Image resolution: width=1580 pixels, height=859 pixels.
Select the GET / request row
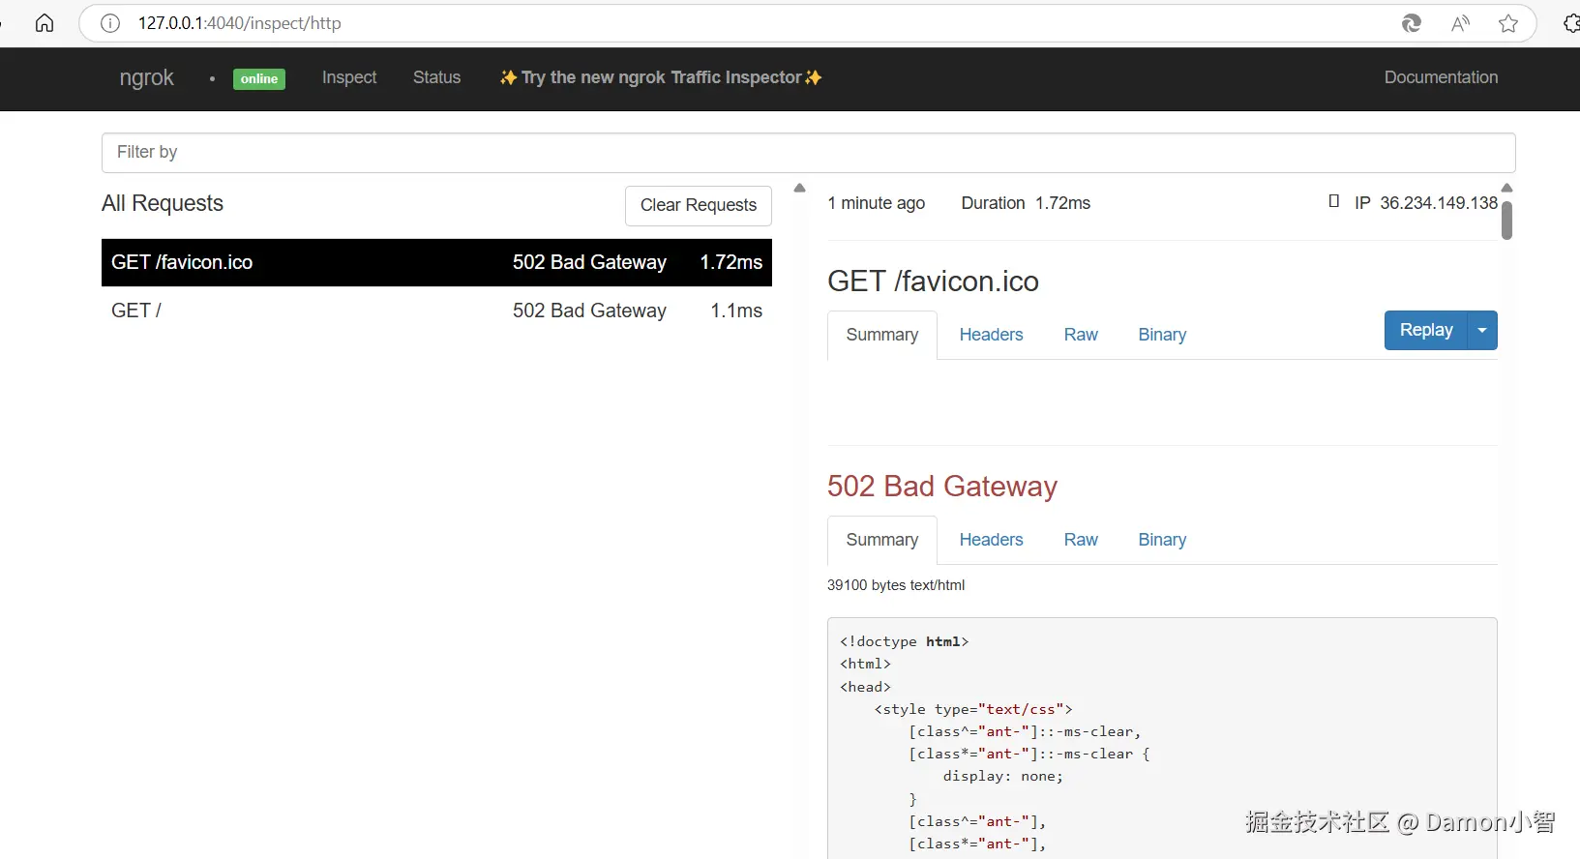[436, 311]
